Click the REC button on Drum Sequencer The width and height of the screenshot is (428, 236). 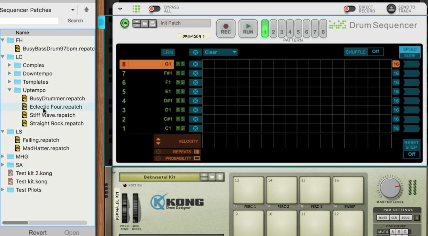[x=226, y=29]
